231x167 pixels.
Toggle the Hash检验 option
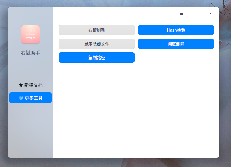tap(176, 30)
